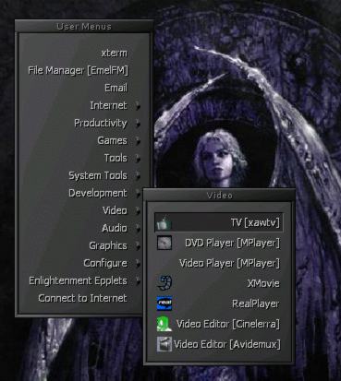Click the Avidemux camera icon
This screenshot has height=381, width=341.
point(164,344)
